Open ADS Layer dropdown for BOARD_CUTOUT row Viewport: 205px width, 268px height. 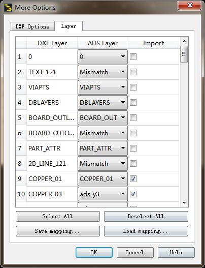102,133
